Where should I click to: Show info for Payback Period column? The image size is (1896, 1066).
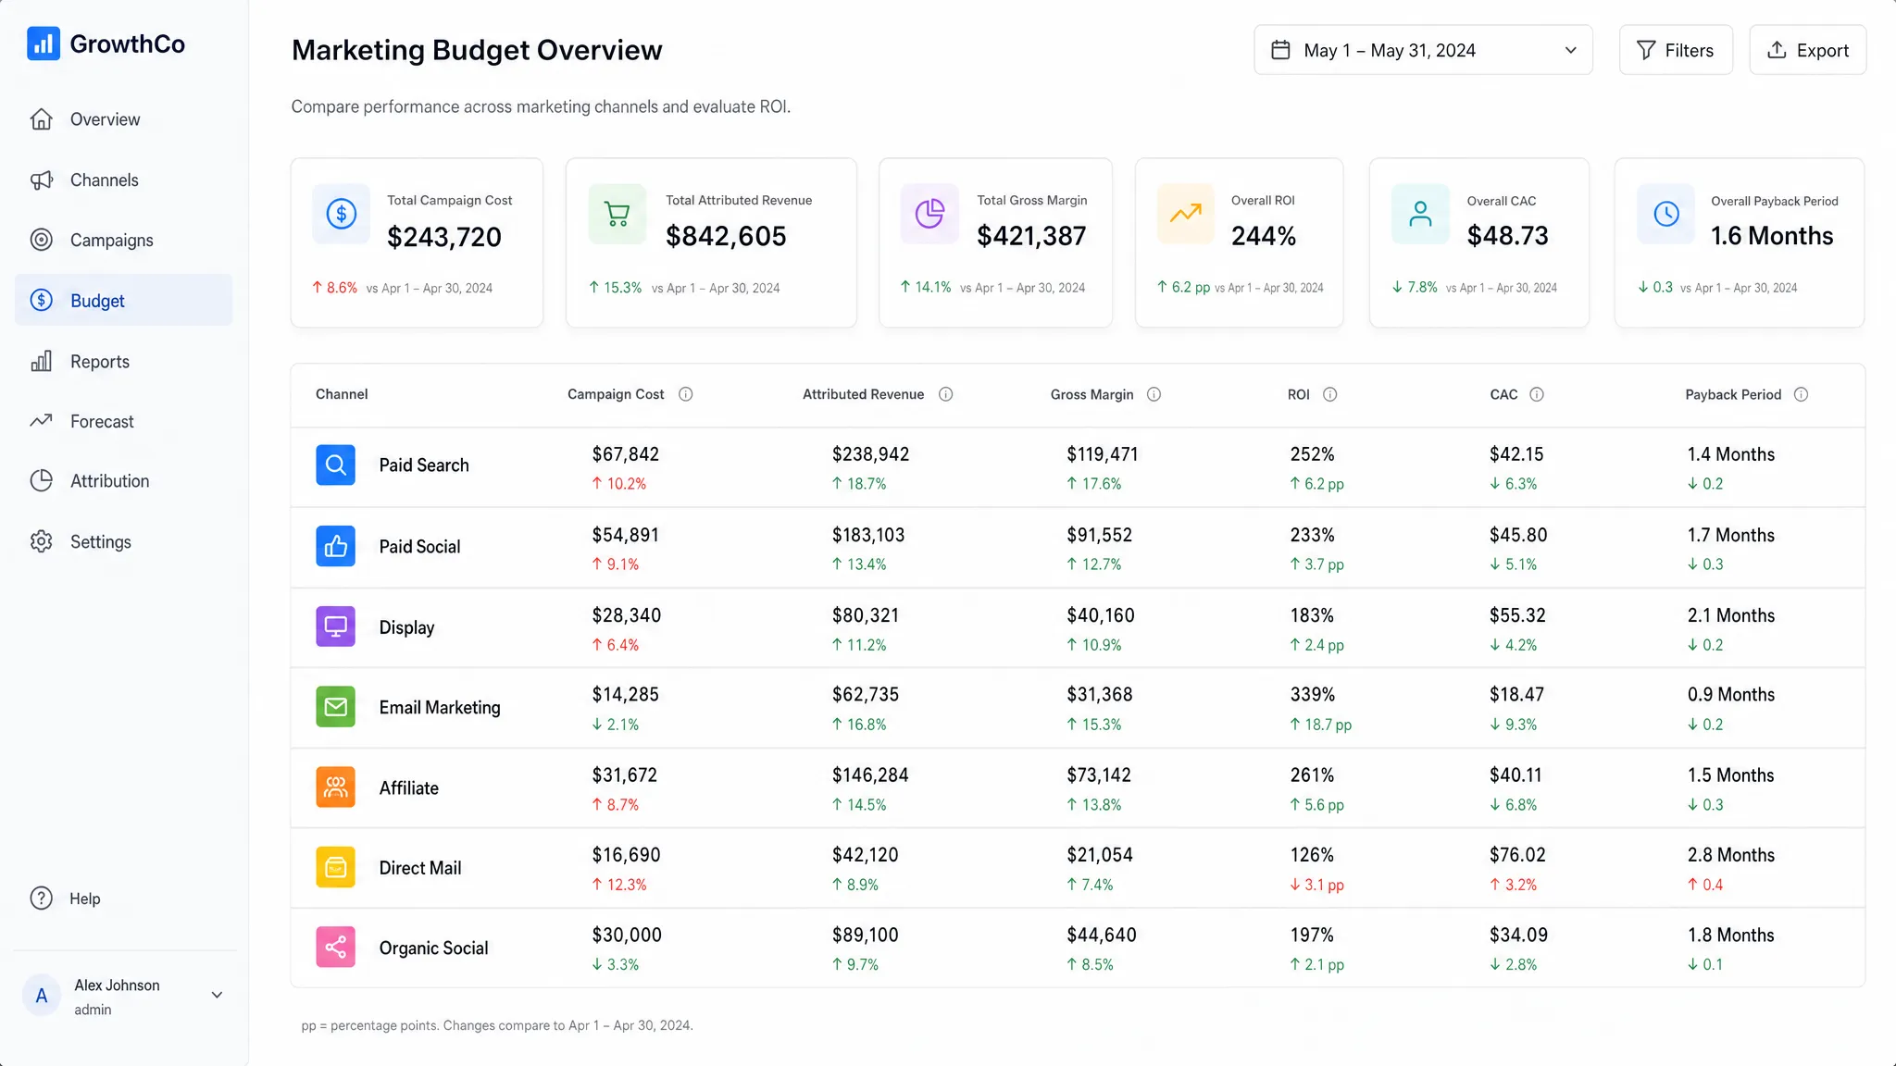(1801, 394)
